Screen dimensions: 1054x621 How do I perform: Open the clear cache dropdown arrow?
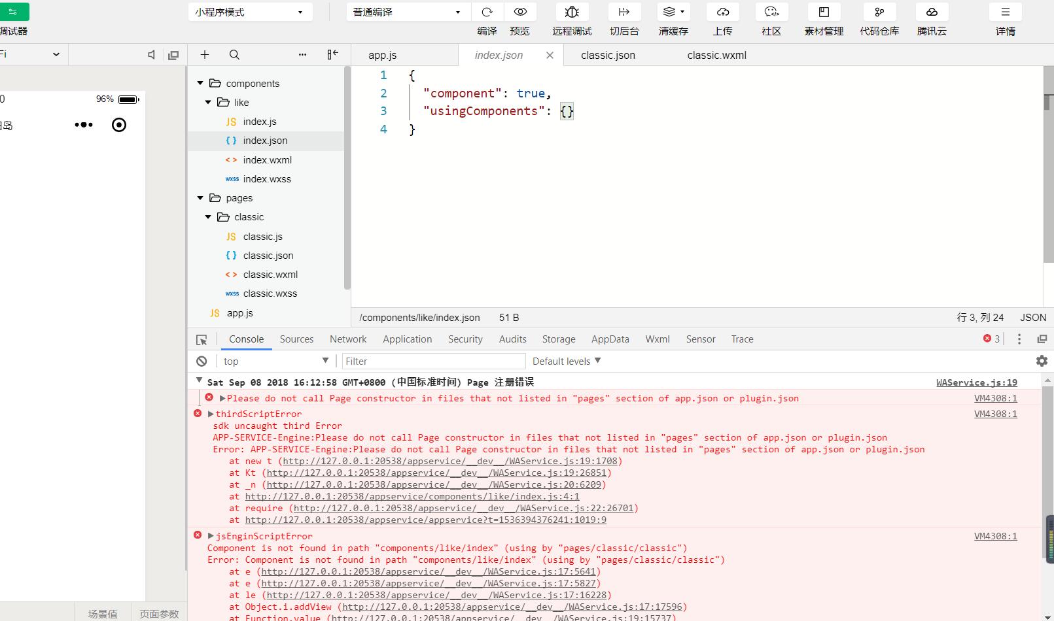[682, 12]
